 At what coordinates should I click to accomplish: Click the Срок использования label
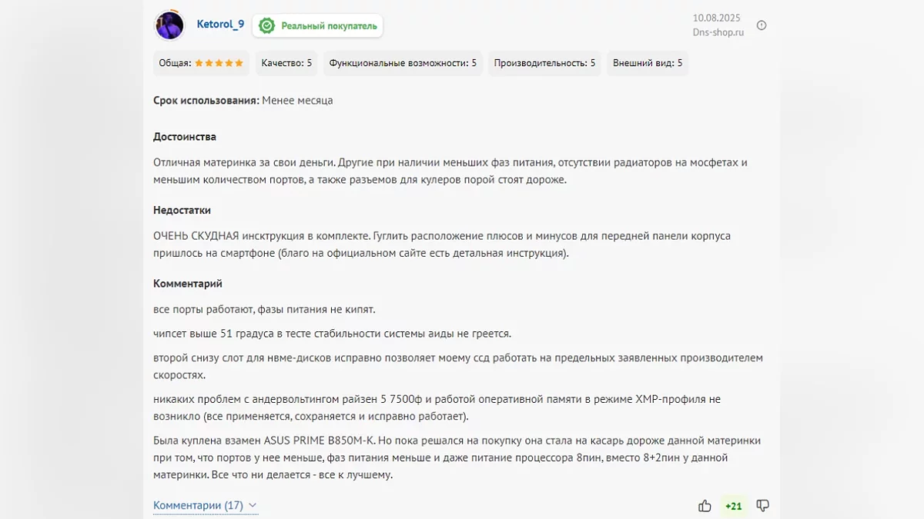pyautogui.click(x=206, y=101)
